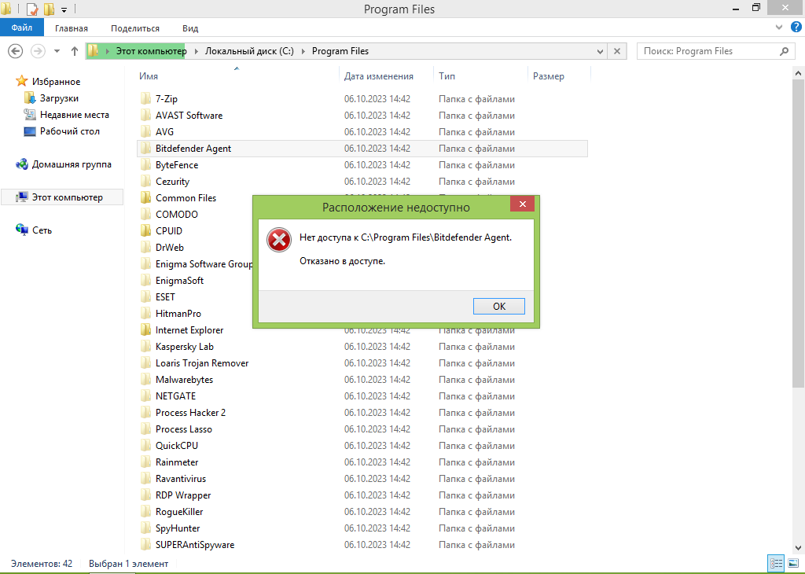Open Quick Access Toolbar customize dropdown
Screen dimensions: 805x574
(x=64, y=9)
